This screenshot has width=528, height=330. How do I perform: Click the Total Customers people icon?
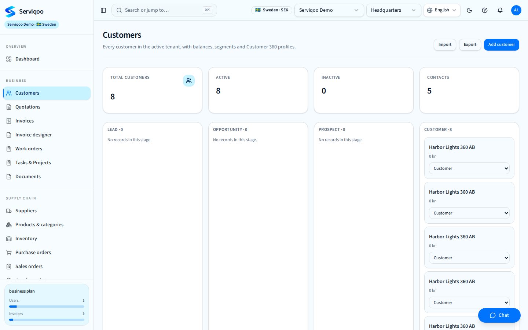point(189,81)
